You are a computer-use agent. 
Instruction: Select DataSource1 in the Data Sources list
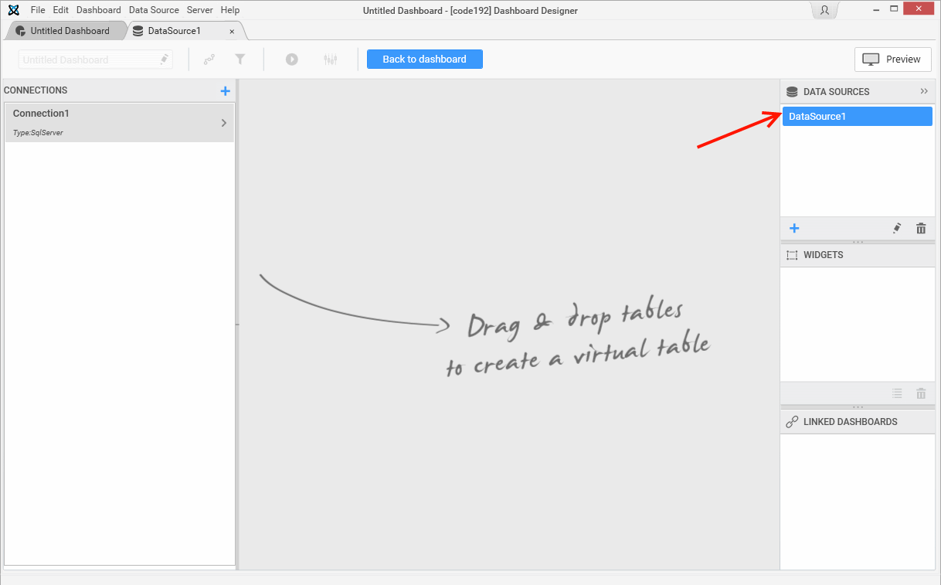tap(858, 117)
